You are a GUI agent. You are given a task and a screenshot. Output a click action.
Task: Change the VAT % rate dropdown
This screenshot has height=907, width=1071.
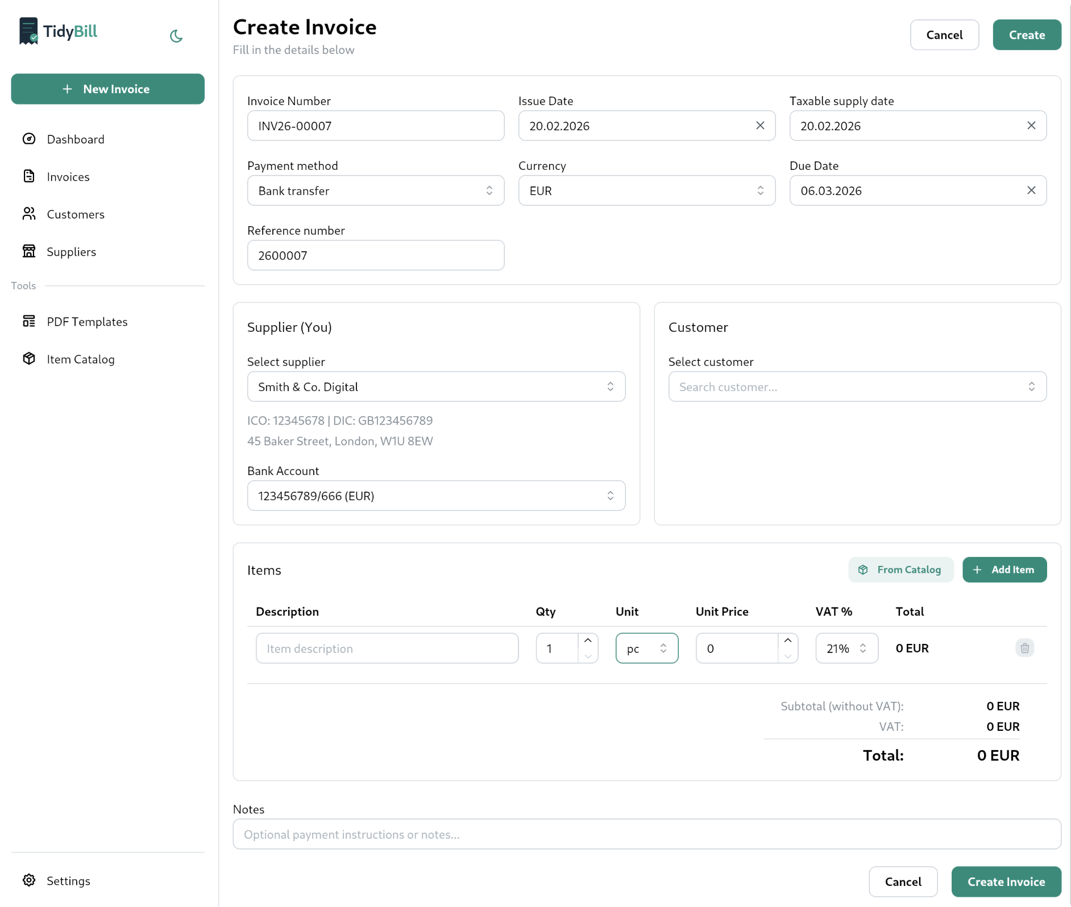pyautogui.click(x=846, y=648)
